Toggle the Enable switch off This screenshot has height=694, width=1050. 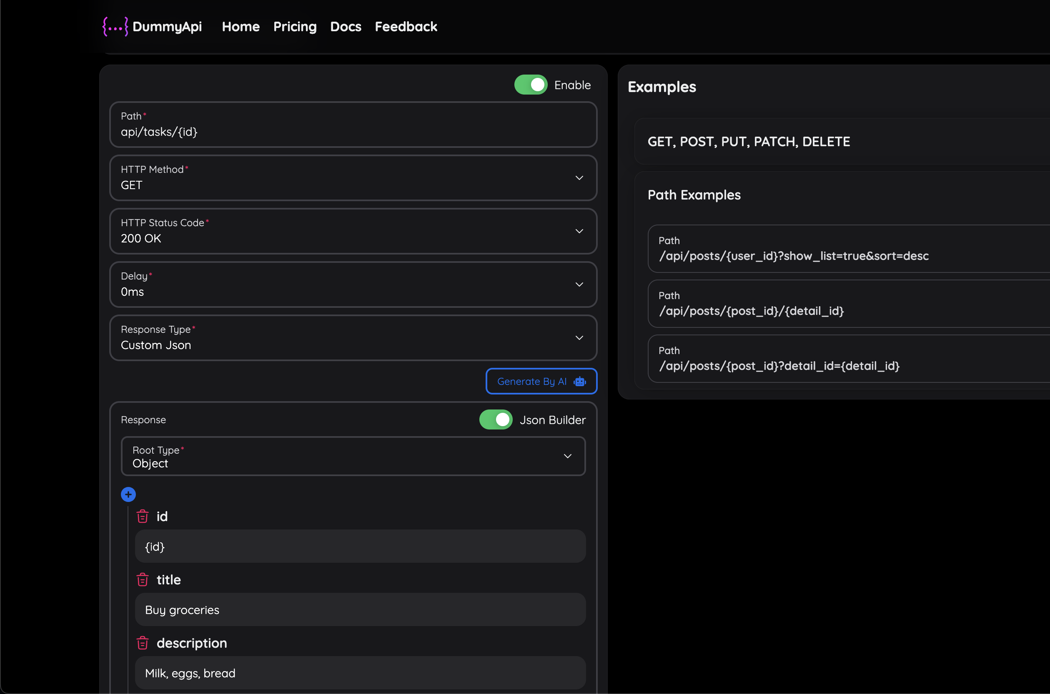click(531, 85)
